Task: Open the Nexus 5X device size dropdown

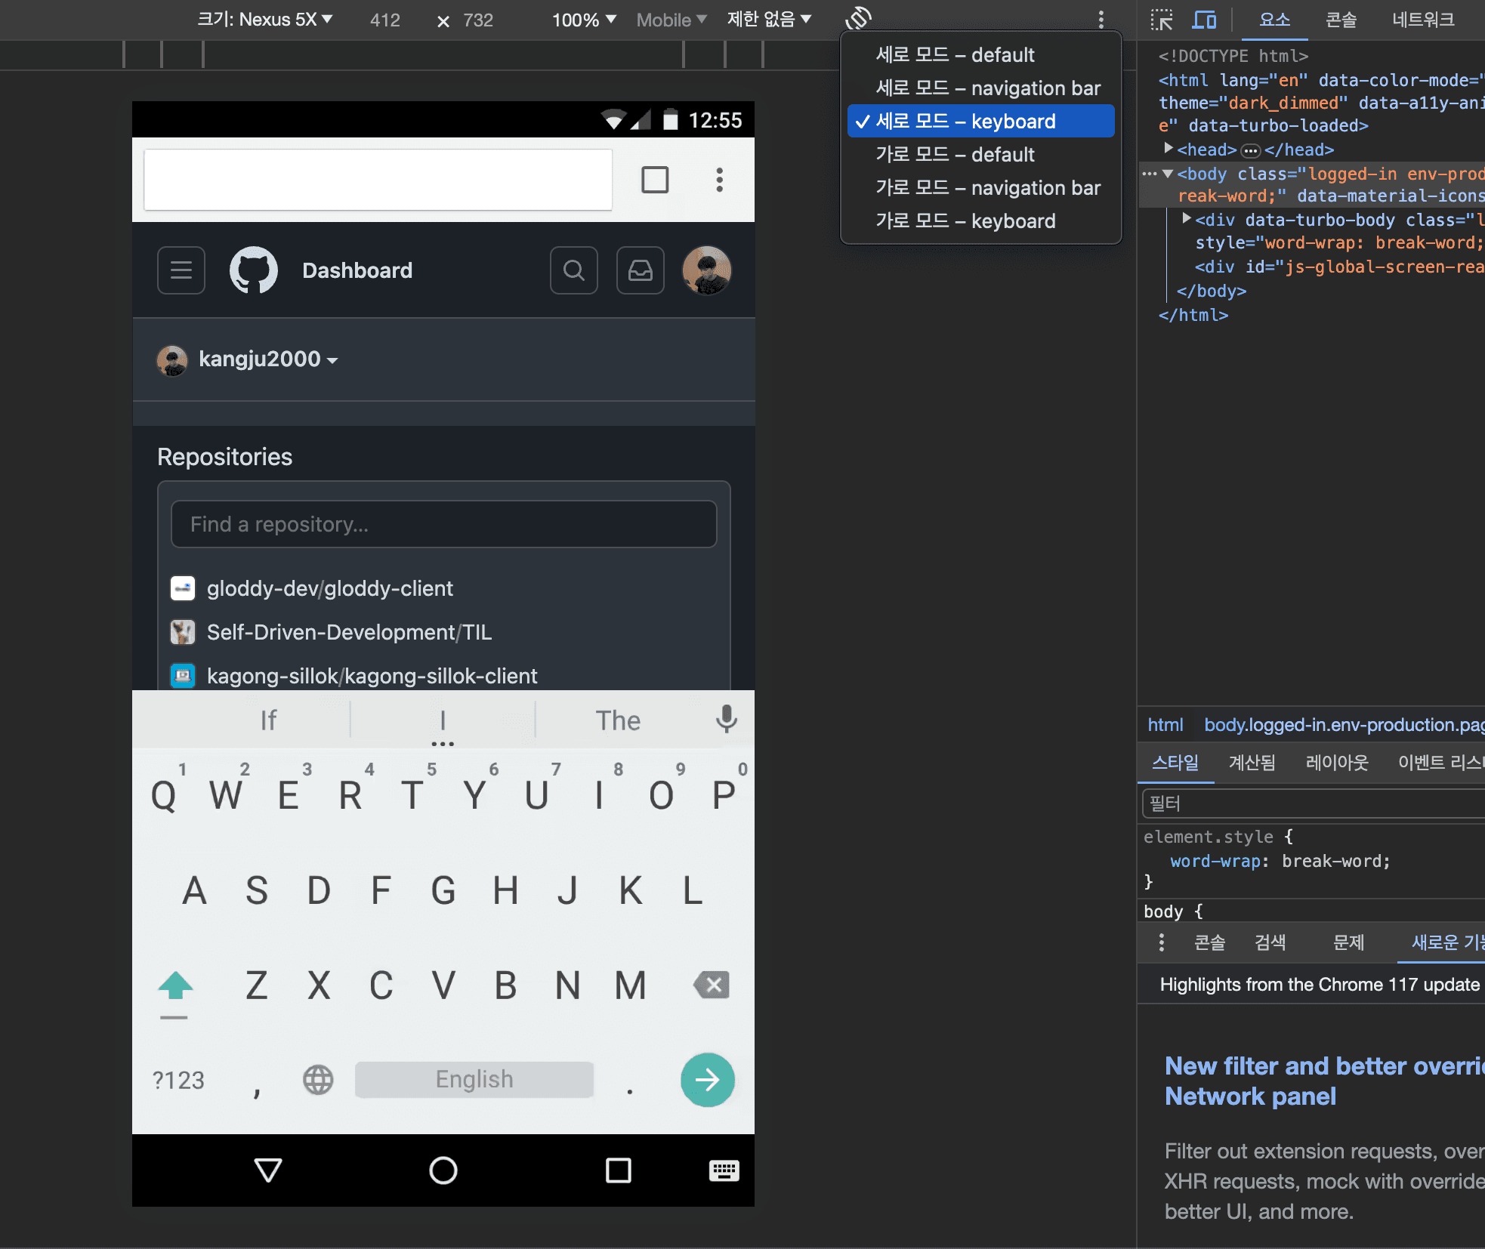Action: 264,20
